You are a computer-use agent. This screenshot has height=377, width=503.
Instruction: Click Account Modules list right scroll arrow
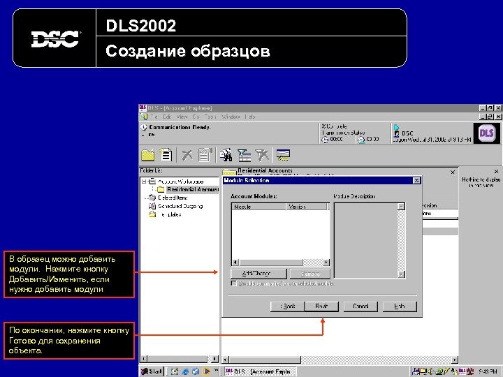pyautogui.click(x=326, y=263)
